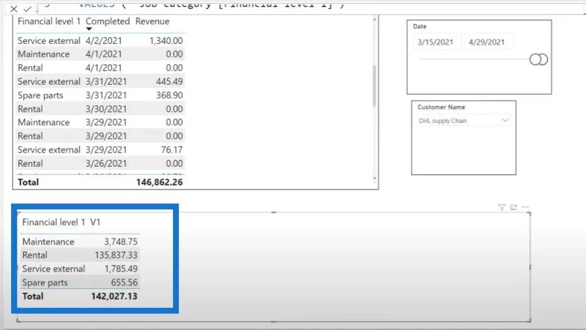Select the total value 142,027.13
The height and width of the screenshot is (330, 586).
114,296
